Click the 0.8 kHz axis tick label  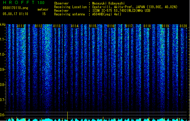pyautogui.click(x=2, y=85)
